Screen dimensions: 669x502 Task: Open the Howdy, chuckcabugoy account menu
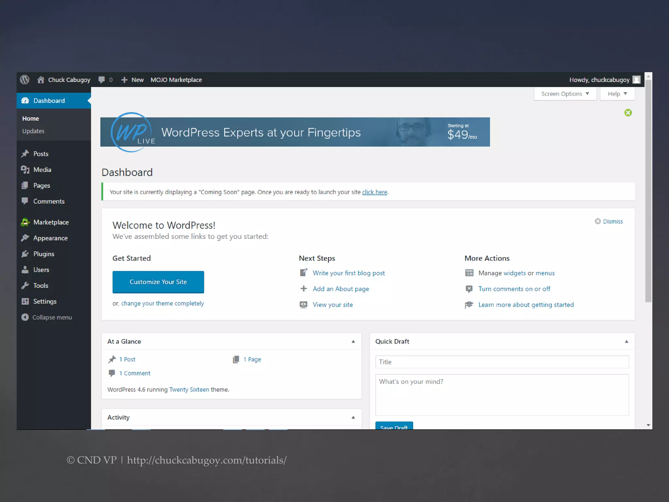pos(605,80)
